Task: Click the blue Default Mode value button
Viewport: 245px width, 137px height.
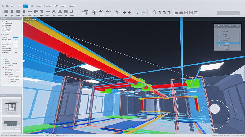Action: tap(16, 37)
